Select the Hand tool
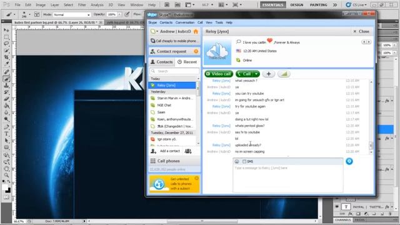 point(6,169)
